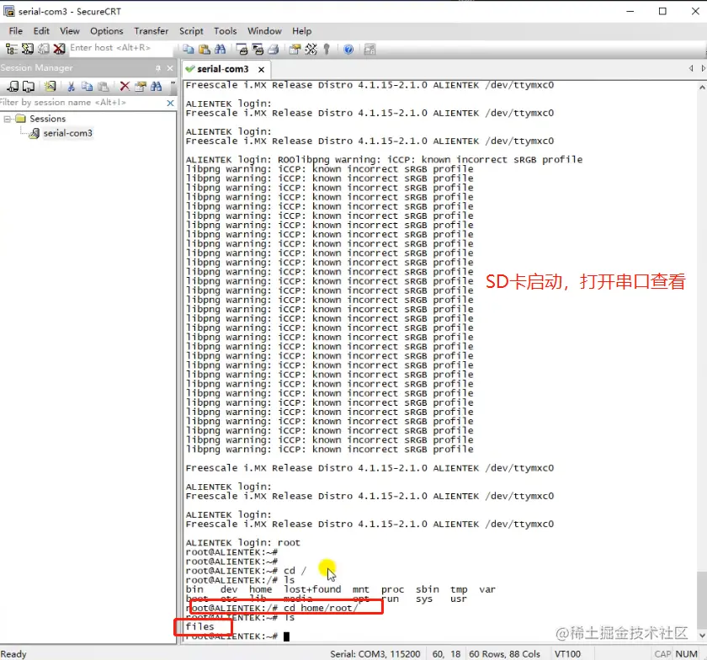Image resolution: width=707 pixels, height=660 pixels.
Task: Maximize the SecureCRT window
Action: 662,11
